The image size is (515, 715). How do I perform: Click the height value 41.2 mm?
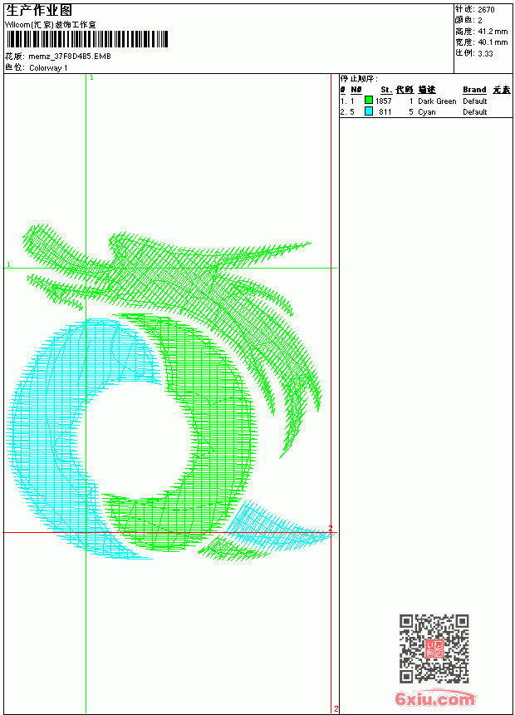click(493, 32)
